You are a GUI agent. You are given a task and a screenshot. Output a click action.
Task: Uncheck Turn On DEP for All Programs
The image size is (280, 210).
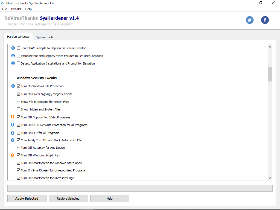click(x=18, y=133)
